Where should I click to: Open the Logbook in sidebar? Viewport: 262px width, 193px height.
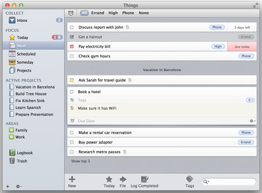click(x=13, y=153)
